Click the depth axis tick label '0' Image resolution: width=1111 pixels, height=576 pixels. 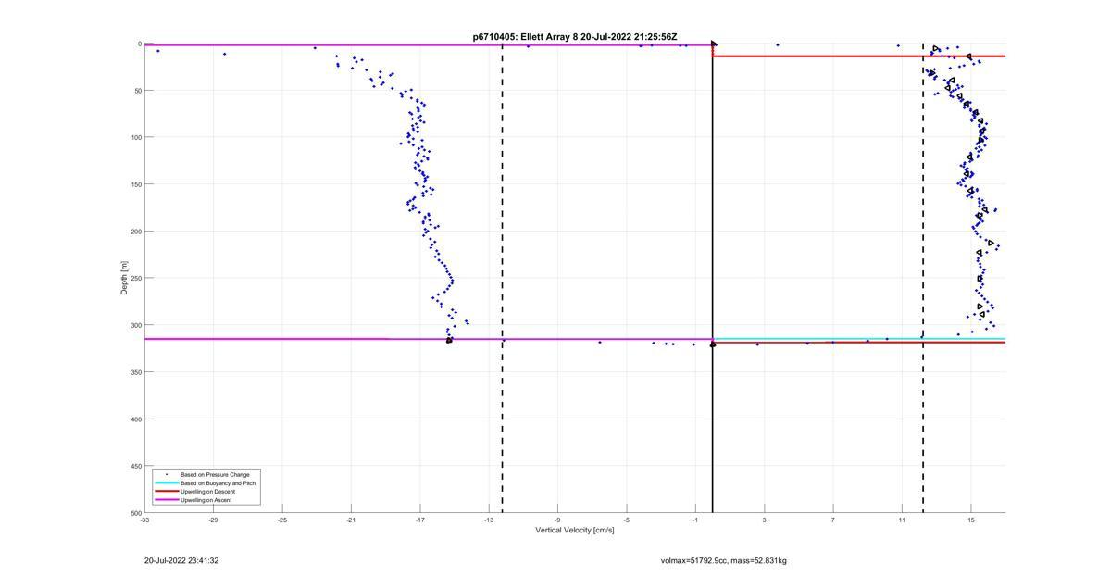(x=140, y=44)
